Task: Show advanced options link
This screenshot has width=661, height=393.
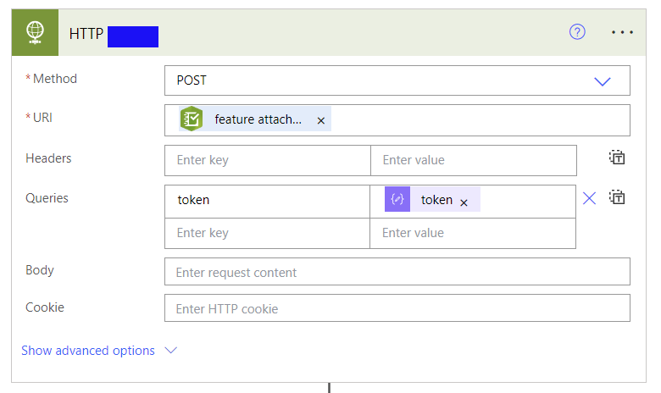Action: click(x=88, y=351)
